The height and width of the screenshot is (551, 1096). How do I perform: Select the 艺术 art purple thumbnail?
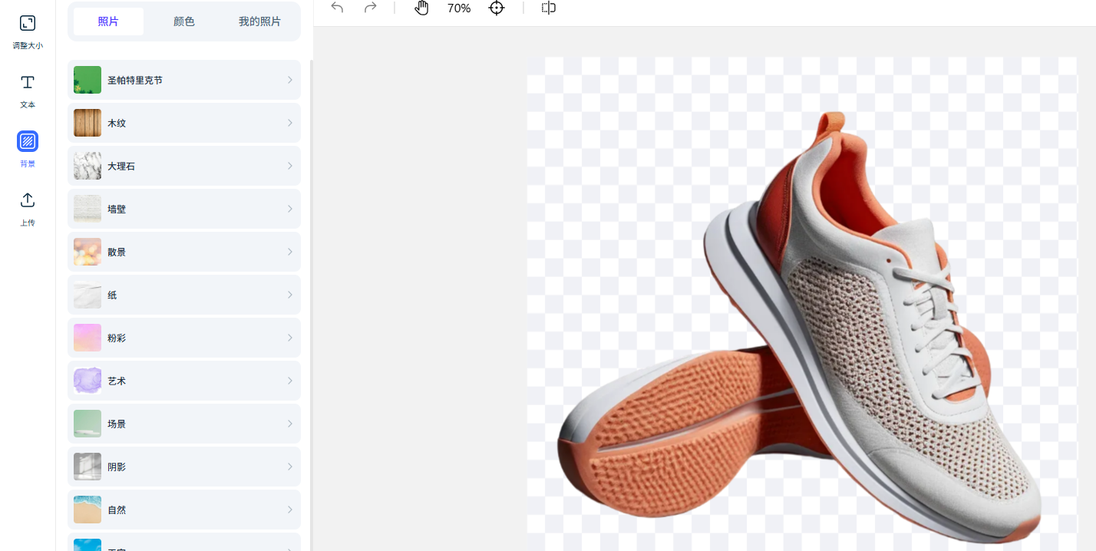[87, 381]
